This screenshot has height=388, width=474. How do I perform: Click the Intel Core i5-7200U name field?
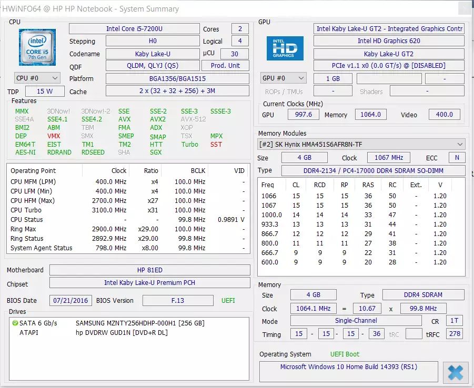pyautogui.click(x=134, y=28)
